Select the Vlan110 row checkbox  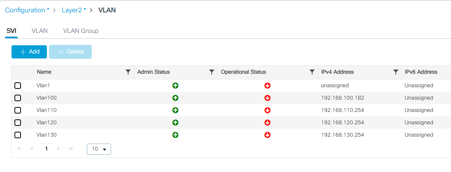(18, 110)
